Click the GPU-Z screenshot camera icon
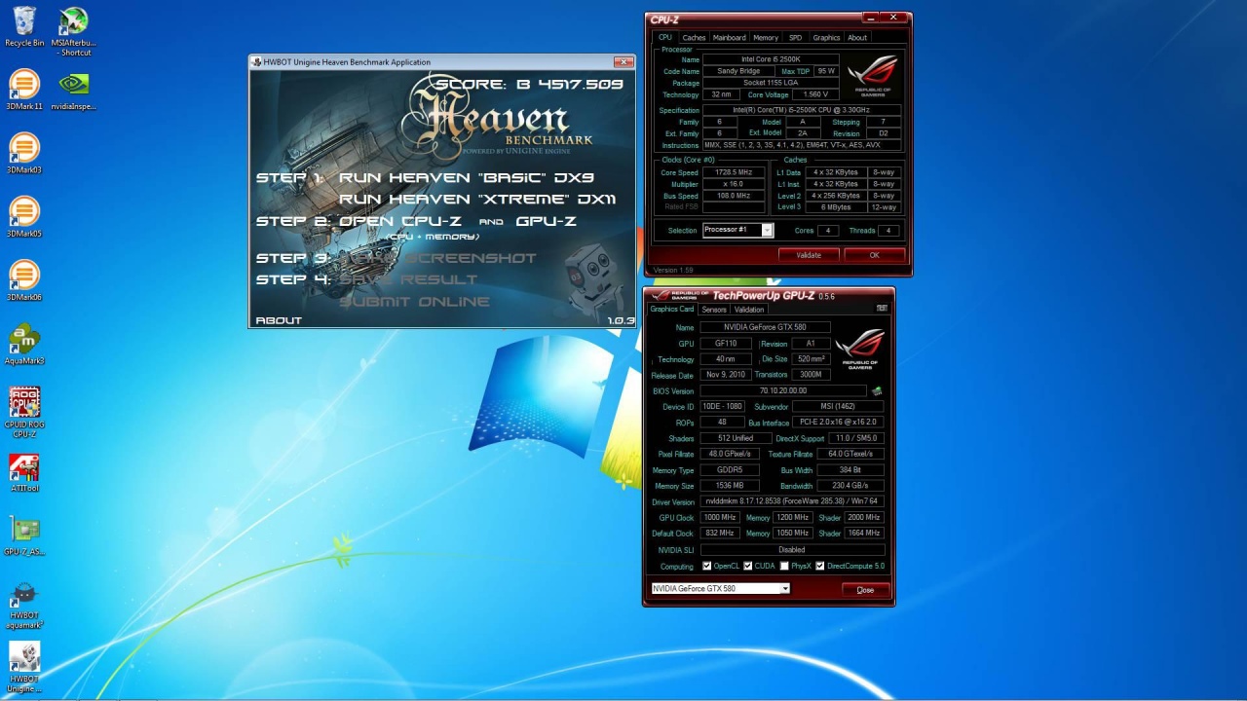Image resolution: width=1247 pixels, height=701 pixels. click(x=882, y=309)
